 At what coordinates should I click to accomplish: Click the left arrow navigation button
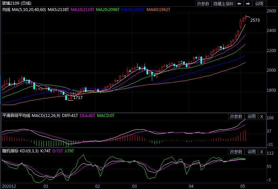click(x=239, y=4)
